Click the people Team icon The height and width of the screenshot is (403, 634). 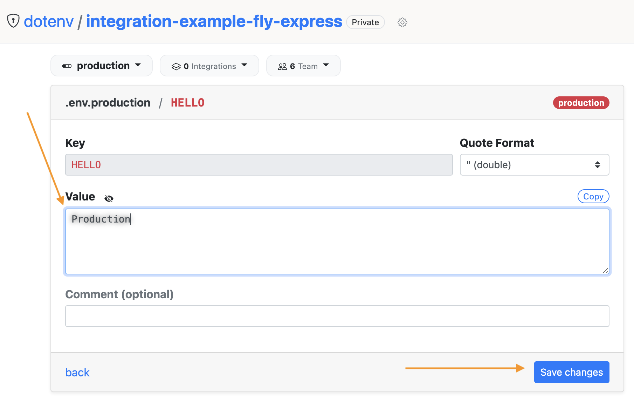click(x=282, y=66)
